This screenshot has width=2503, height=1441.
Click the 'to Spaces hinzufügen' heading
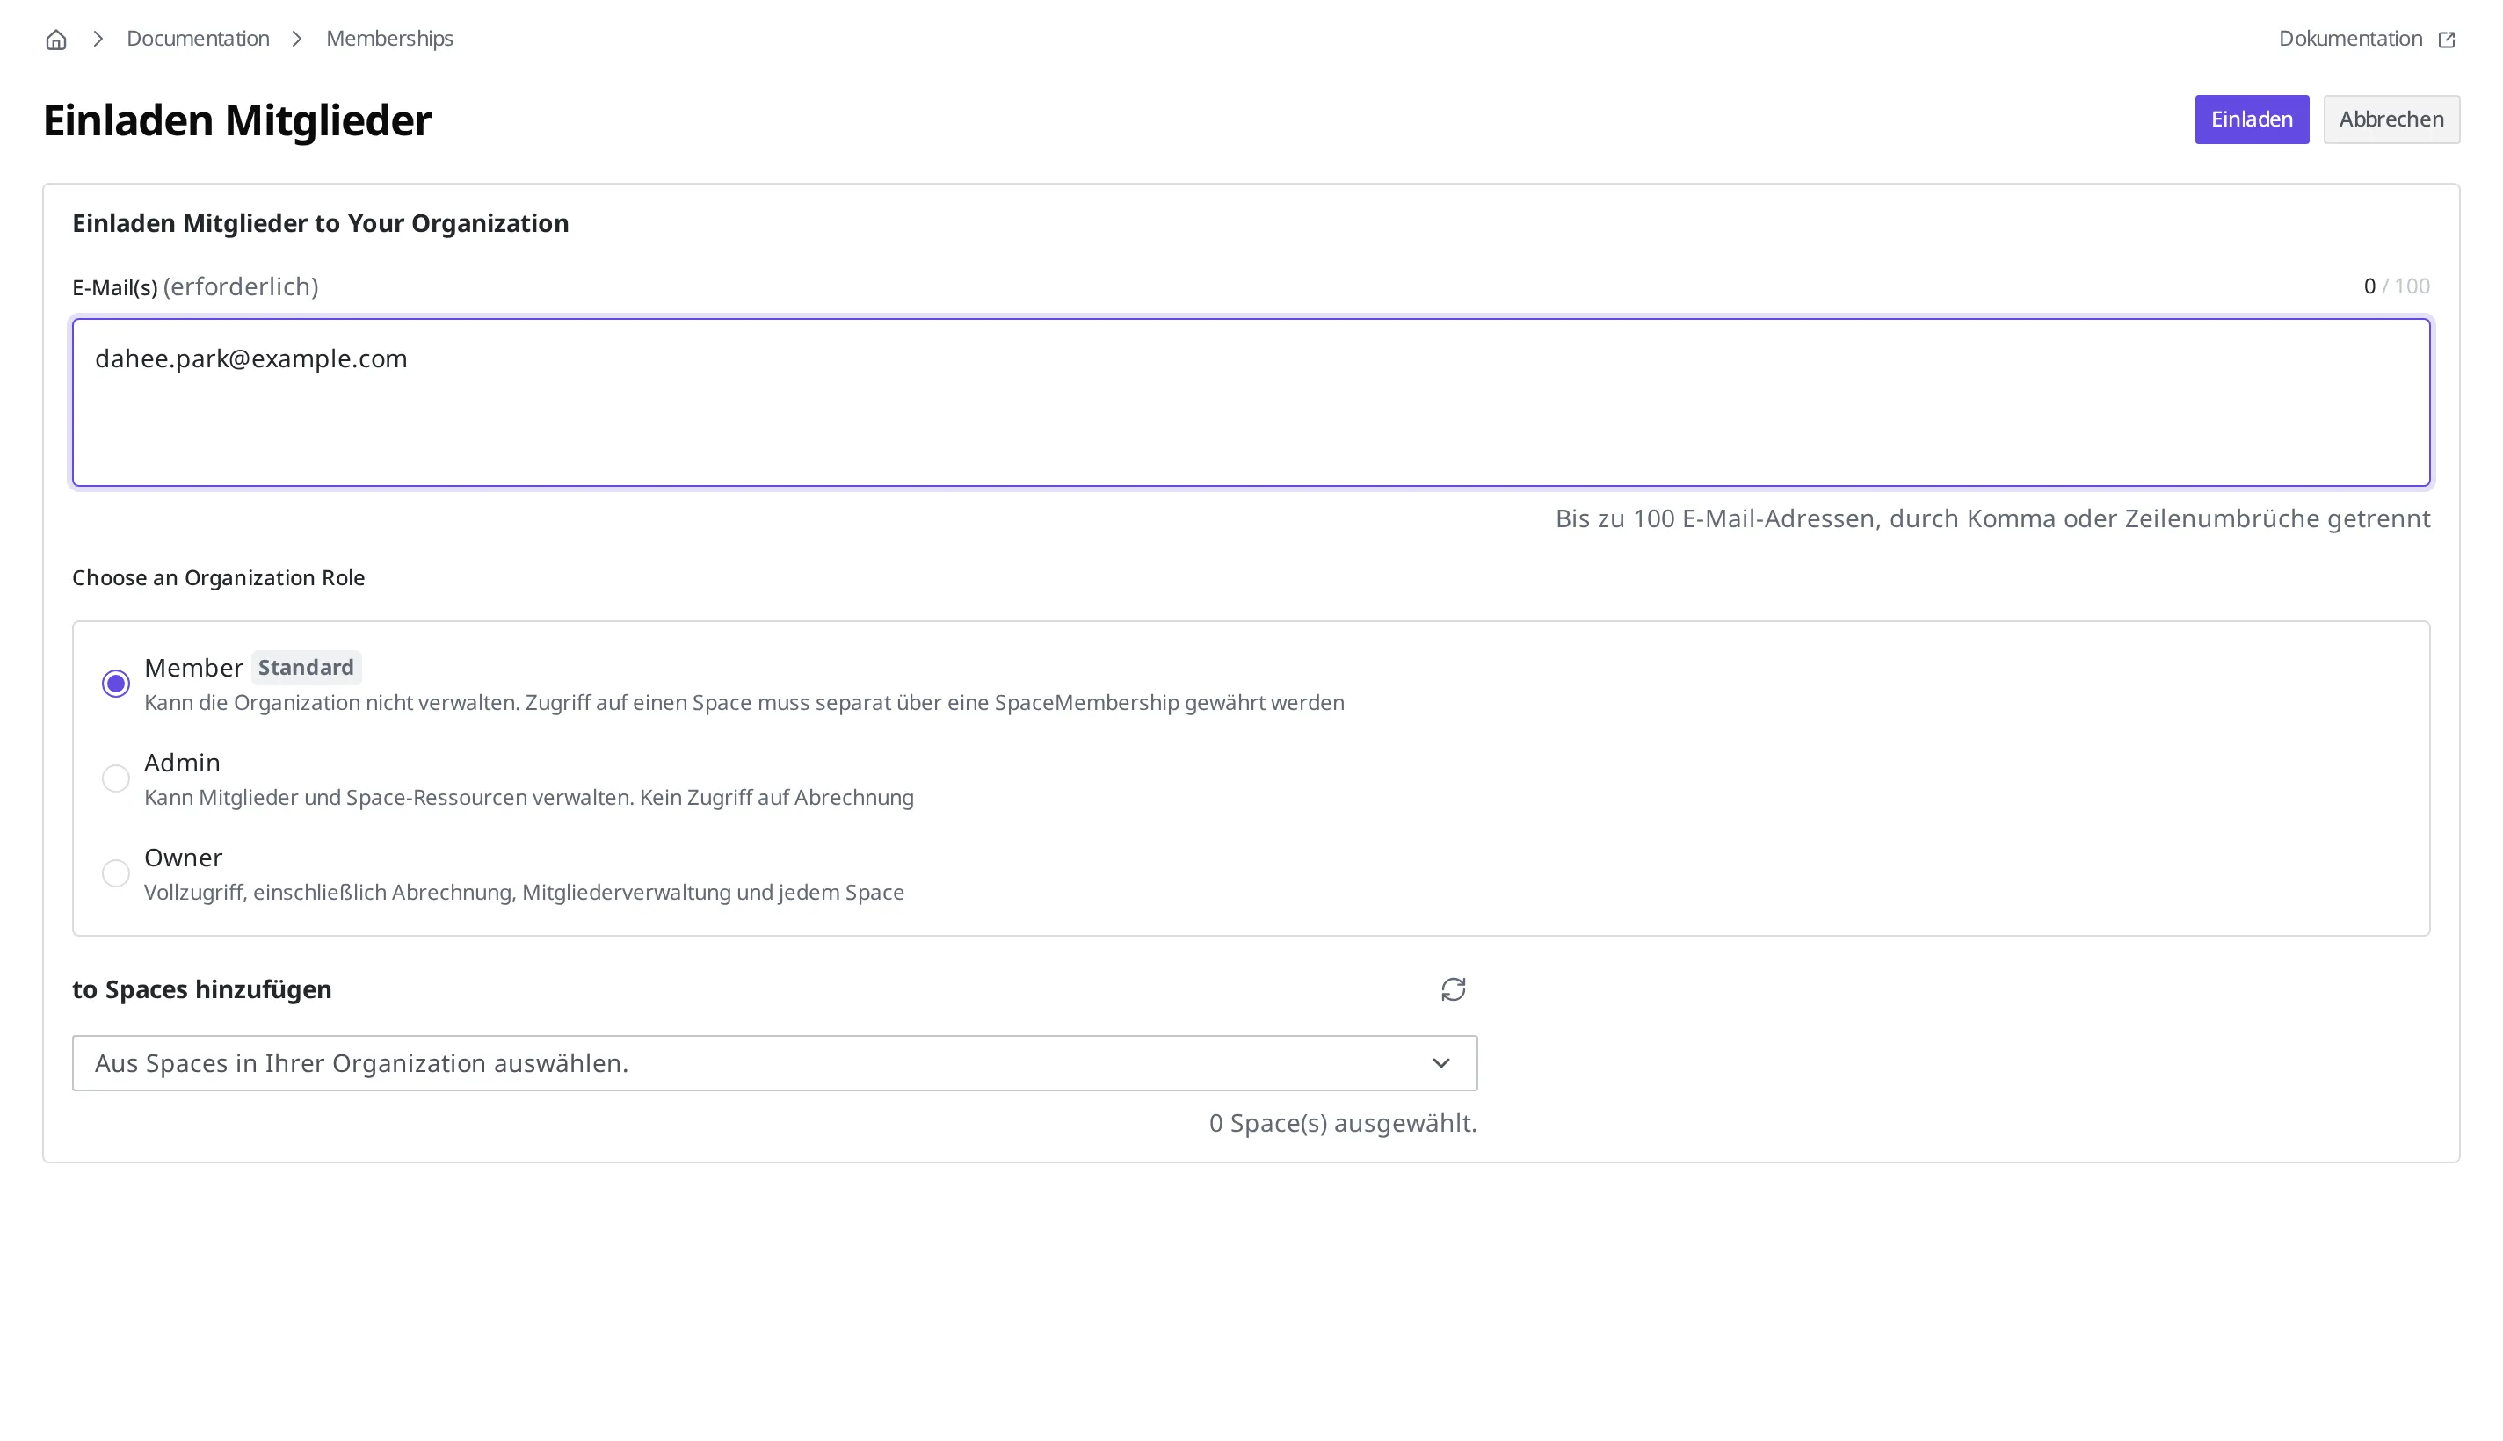(x=202, y=989)
